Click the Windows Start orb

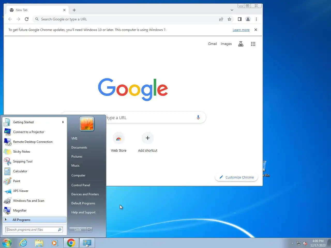7,243
